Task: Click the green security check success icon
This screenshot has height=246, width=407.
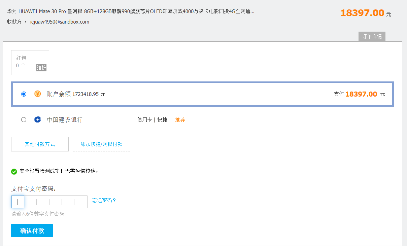Action: [14, 172]
